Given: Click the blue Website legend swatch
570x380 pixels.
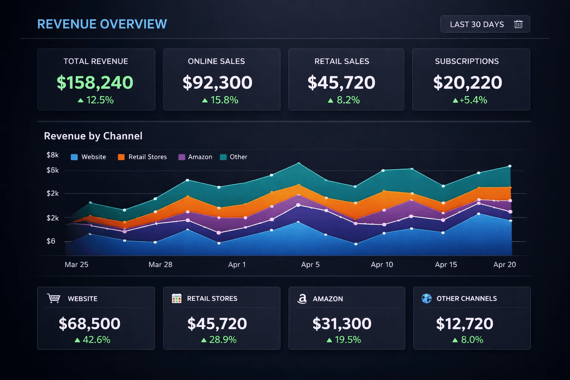Looking at the screenshot, I should (x=74, y=157).
